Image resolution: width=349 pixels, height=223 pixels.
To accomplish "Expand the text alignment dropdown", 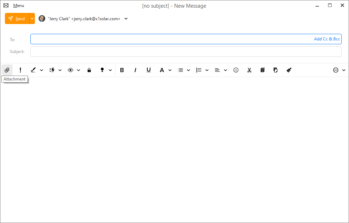I will [x=225, y=70].
